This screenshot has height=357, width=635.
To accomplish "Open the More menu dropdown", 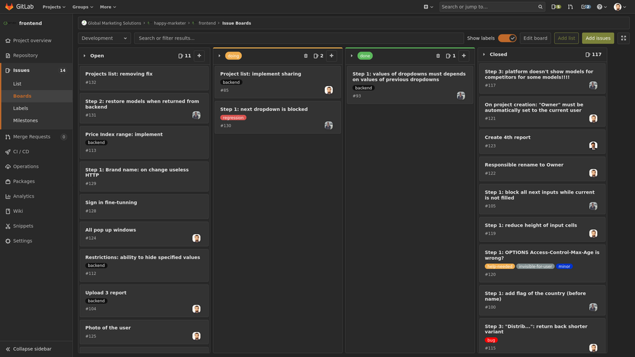I will (108, 7).
